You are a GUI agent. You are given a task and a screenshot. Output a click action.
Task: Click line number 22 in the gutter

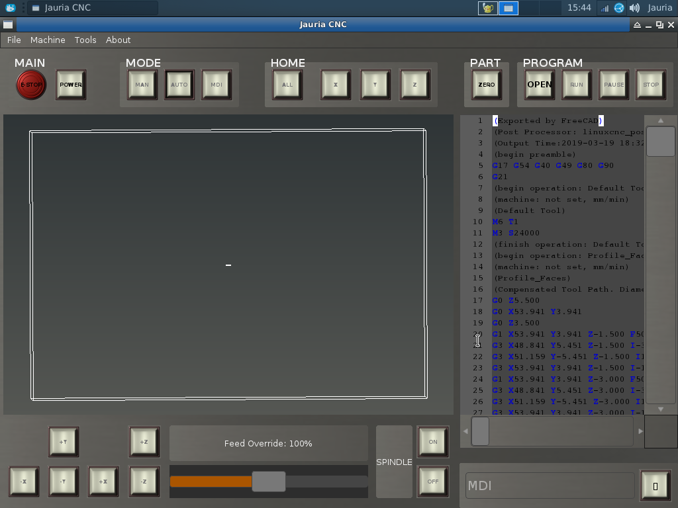coord(477,357)
